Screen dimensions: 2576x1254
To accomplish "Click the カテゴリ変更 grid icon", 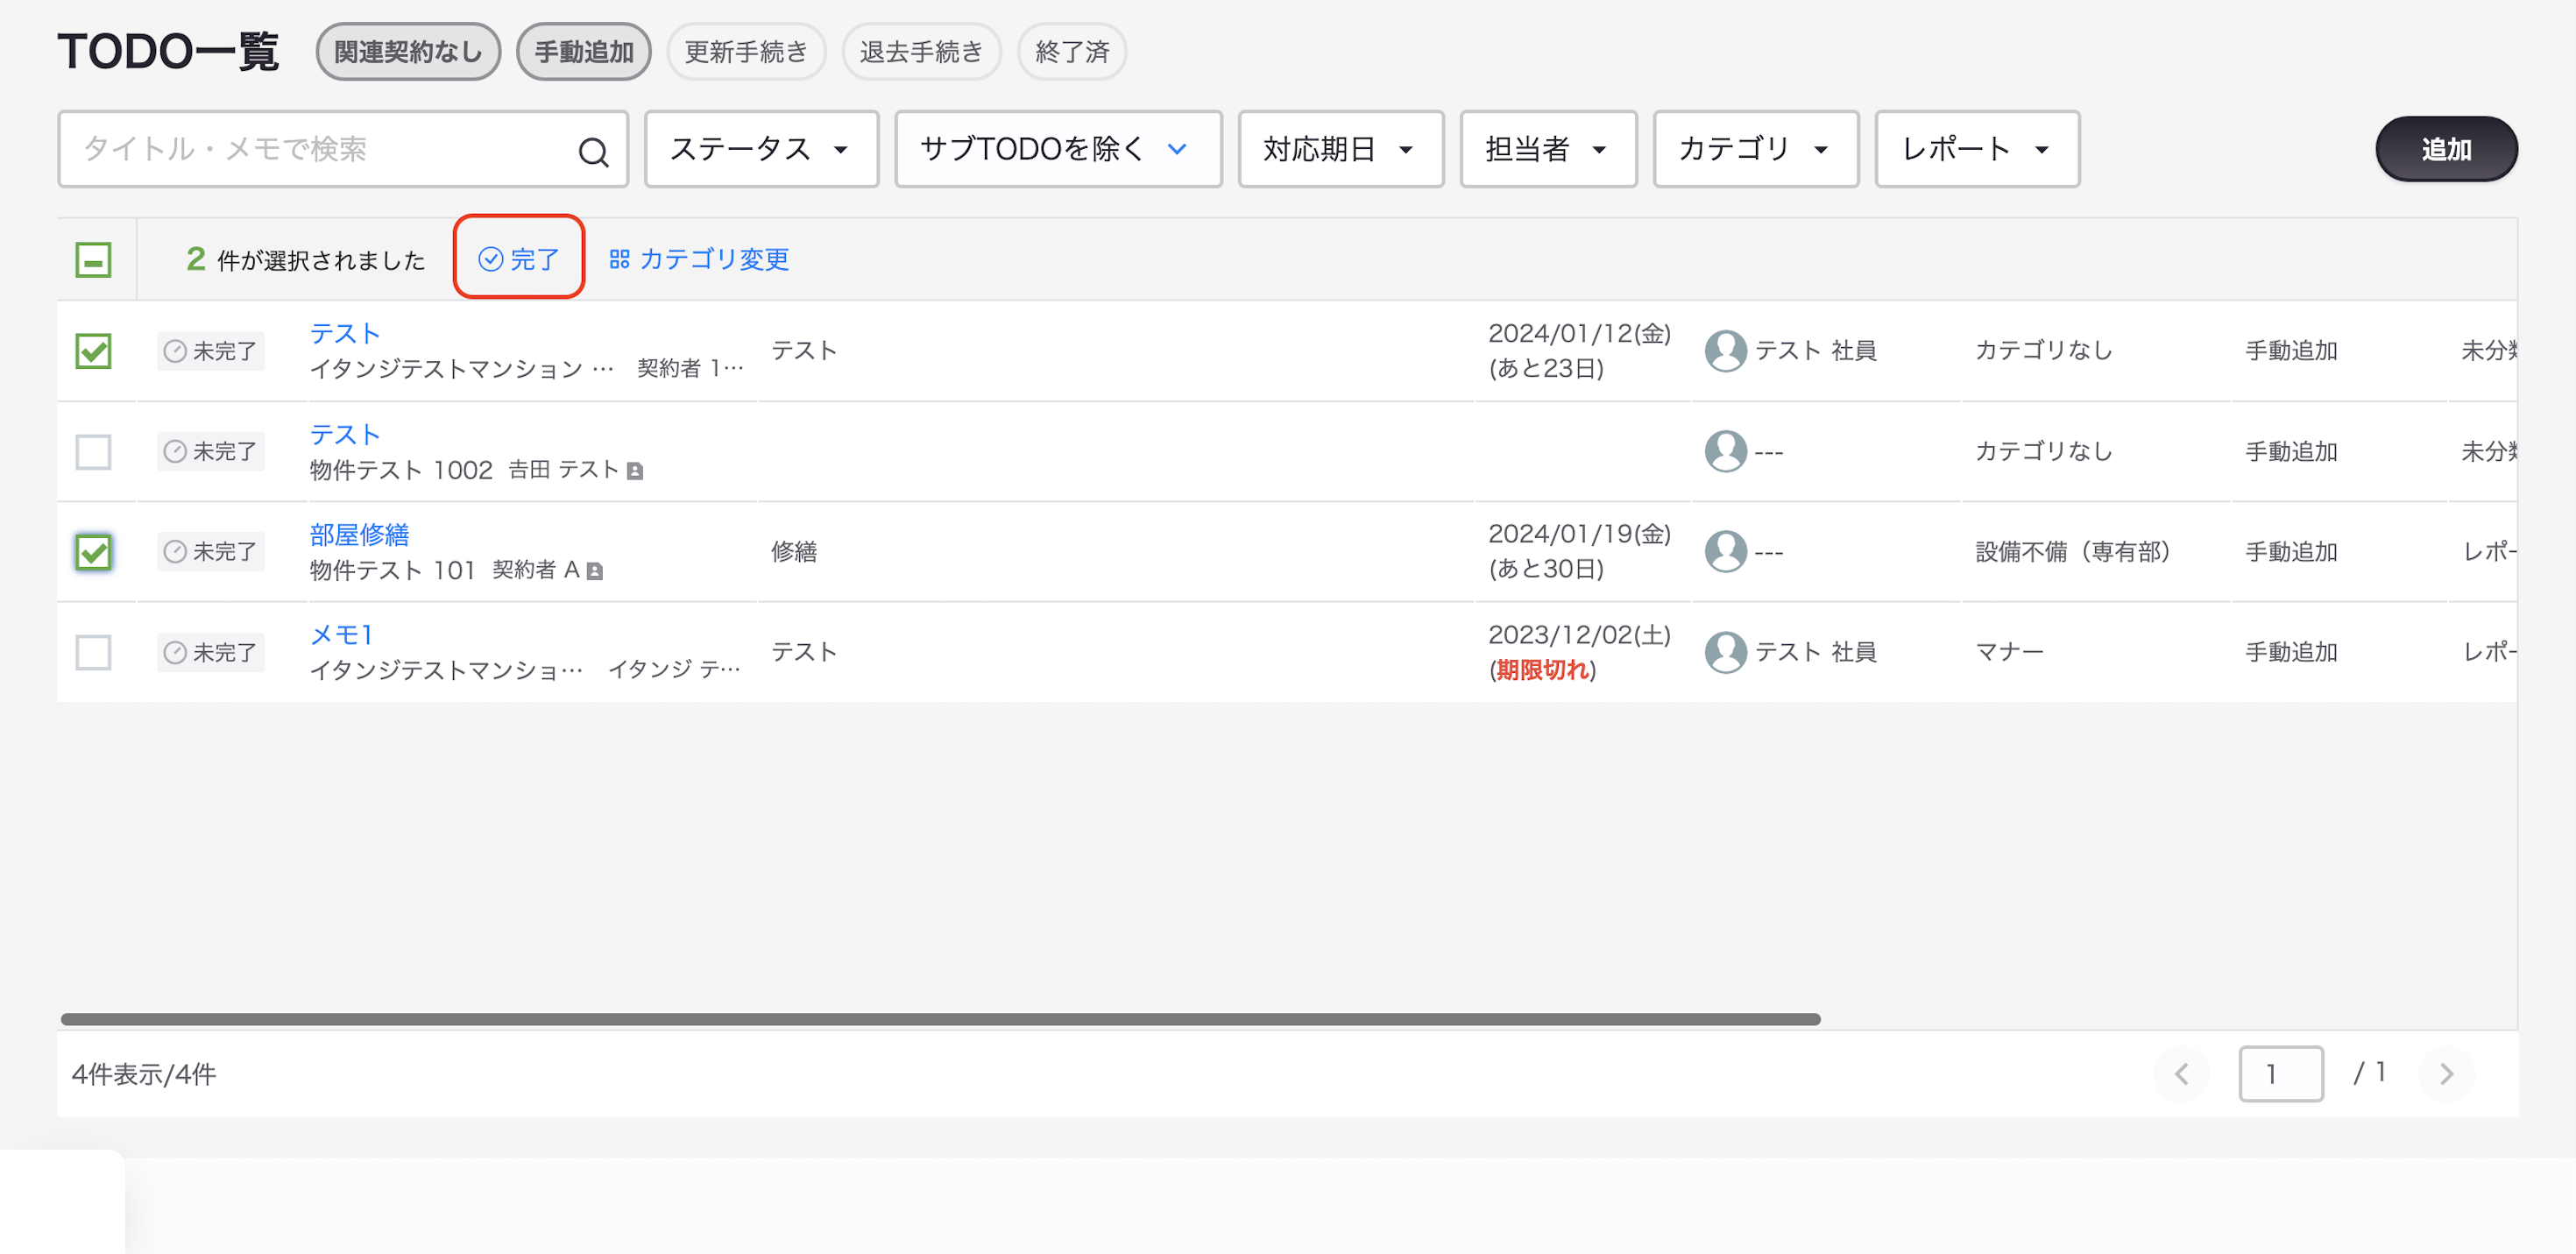I will (x=619, y=259).
